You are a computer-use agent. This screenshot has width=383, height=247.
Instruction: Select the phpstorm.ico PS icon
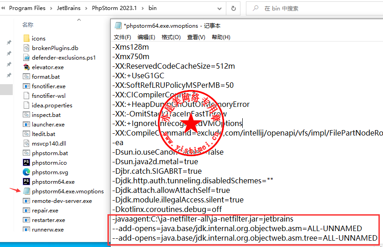pos(26,162)
